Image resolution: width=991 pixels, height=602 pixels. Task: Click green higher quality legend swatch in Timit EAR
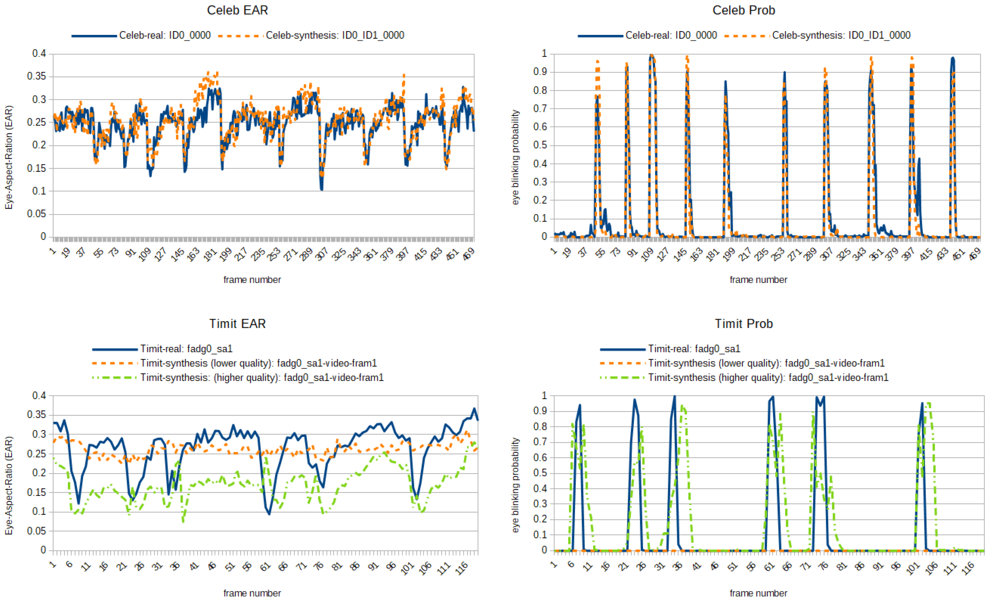point(115,378)
